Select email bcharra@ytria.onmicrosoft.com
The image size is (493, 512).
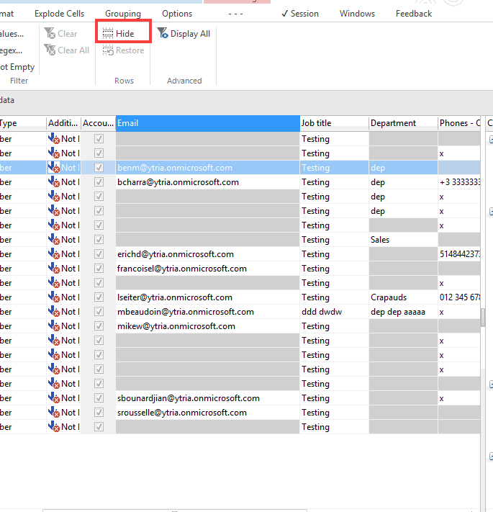[178, 182]
